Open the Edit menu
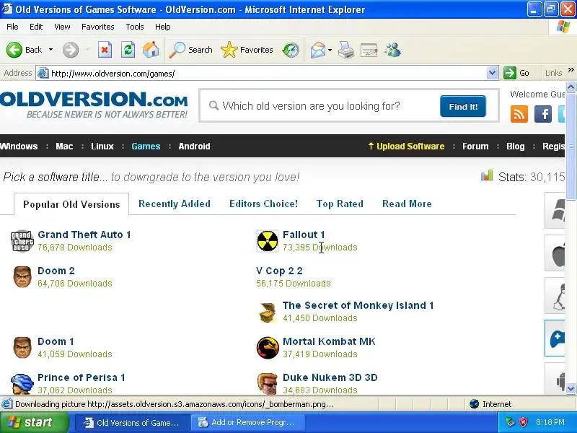Screen dimensions: 577x433 click(x=36, y=27)
